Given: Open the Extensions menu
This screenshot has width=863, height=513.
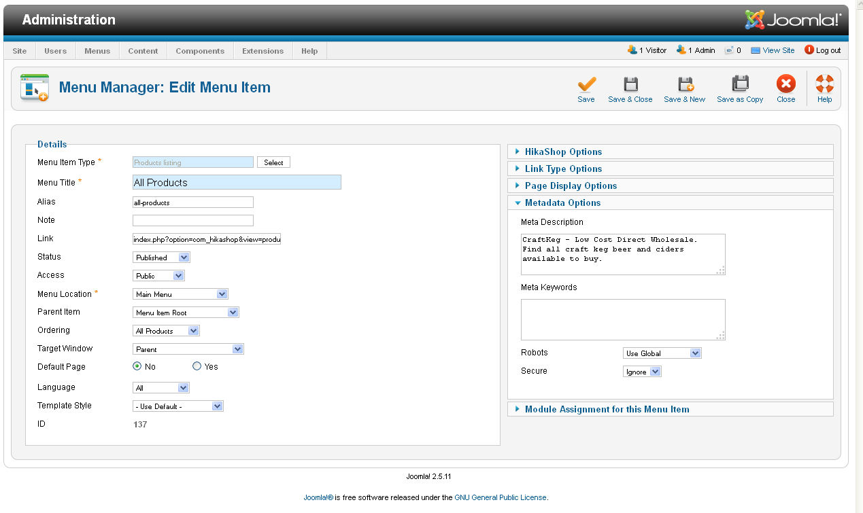Looking at the screenshot, I should 263,51.
